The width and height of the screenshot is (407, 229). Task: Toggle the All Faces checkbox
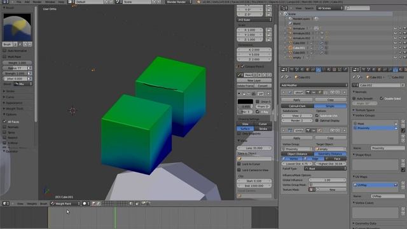tap(4, 121)
